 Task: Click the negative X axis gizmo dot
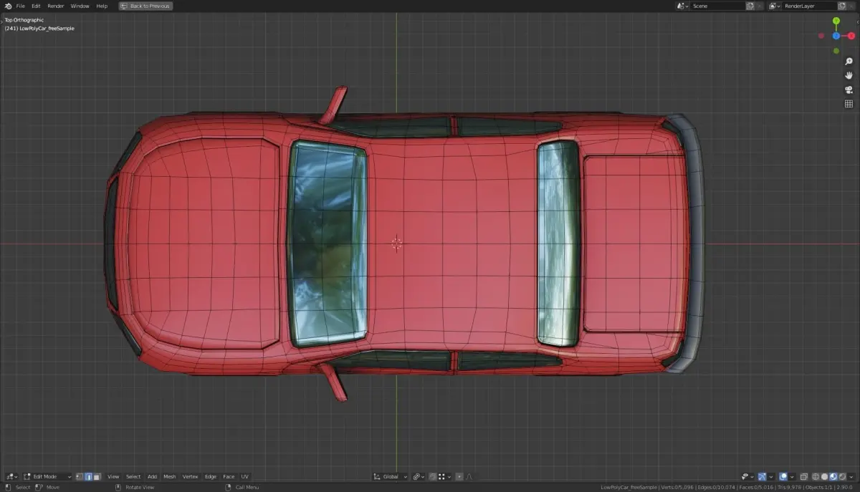(x=821, y=36)
